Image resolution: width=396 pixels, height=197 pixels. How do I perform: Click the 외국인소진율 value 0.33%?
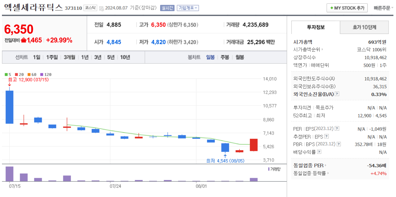(x=379, y=94)
